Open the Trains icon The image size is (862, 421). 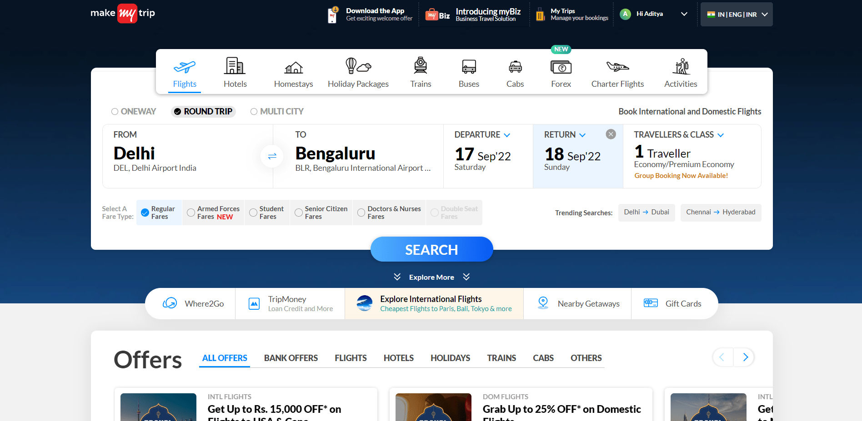coord(421,65)
